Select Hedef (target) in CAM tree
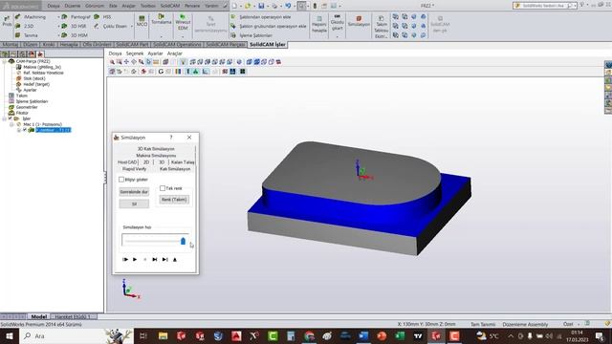Screen dimensions: 612x344 point(33,84)
